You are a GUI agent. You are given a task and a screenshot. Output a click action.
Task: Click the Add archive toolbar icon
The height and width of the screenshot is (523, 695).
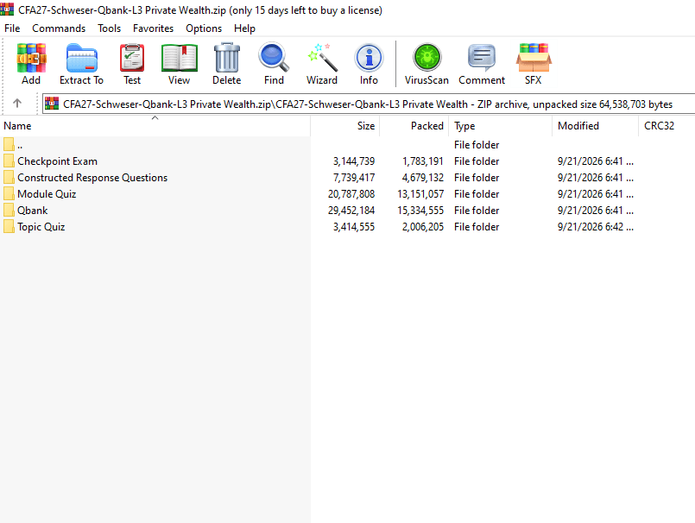(x=31, y=63)
